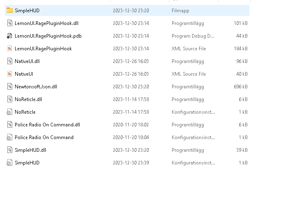Click the Program Debug D... type of the LemonUI .pdb file
287x216 pixels.
[193, 36]
